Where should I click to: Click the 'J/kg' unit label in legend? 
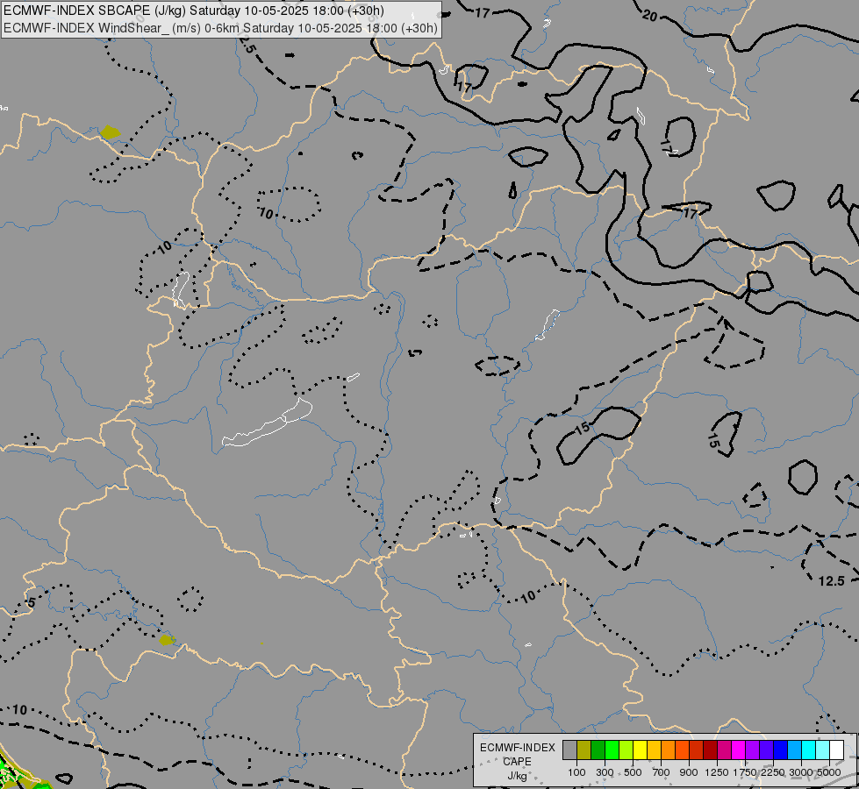click(x=517, y=776)
